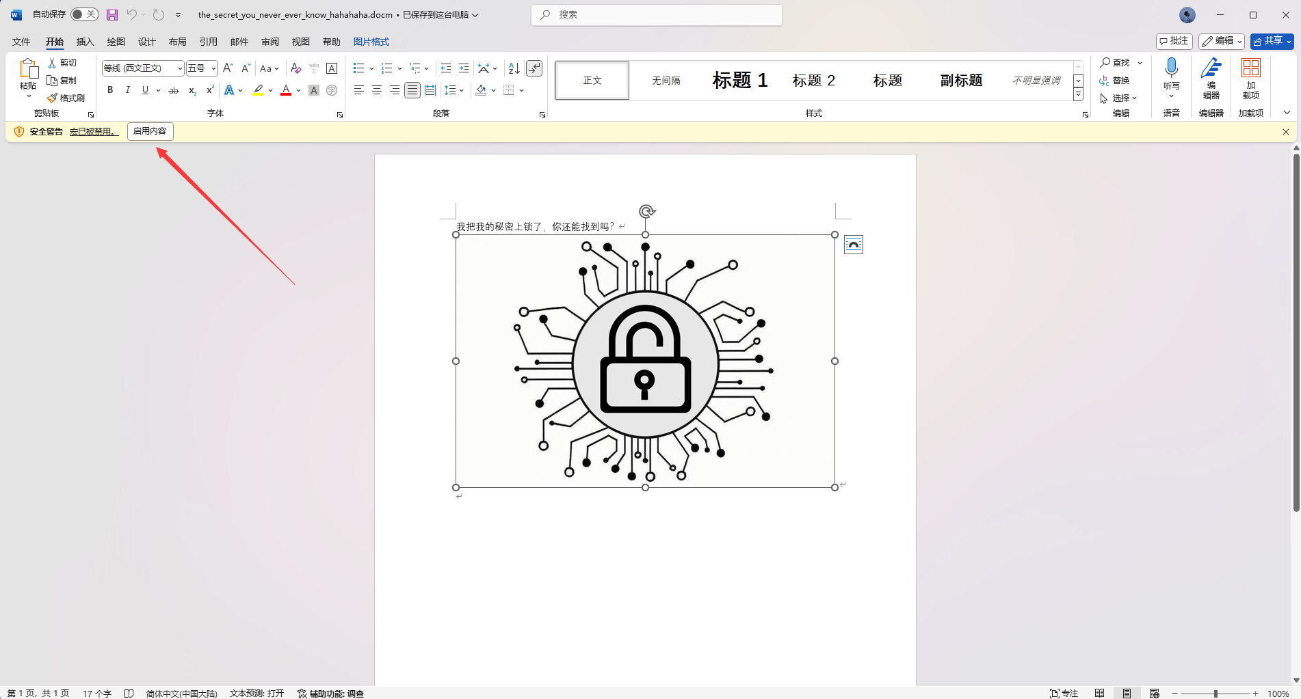Click the Format Painter brush icon
This screenshot has height=699, width=1301.
52,98
